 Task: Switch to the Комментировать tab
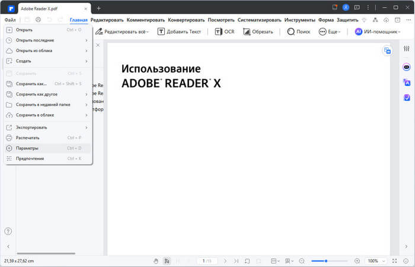tap(146, 20)
